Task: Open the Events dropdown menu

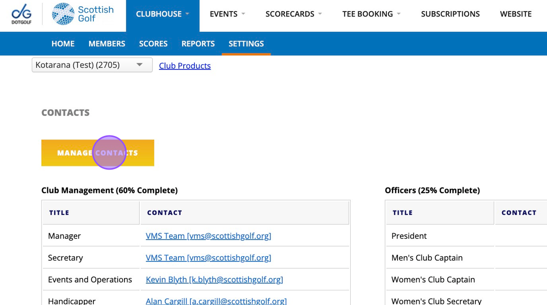Action: click(x=228, y=14)
